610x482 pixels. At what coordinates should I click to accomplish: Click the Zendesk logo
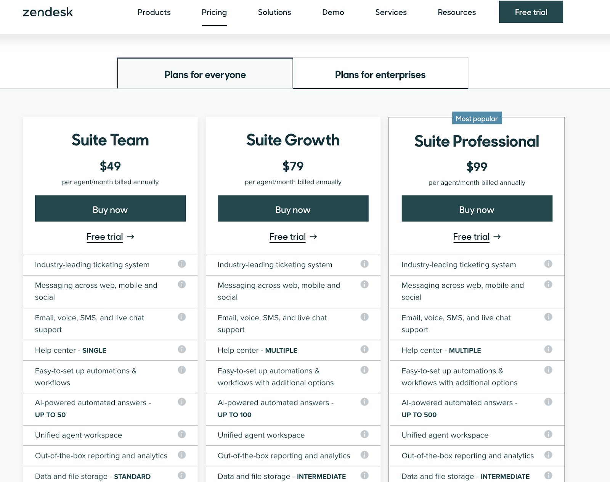[x=48, y=12]
